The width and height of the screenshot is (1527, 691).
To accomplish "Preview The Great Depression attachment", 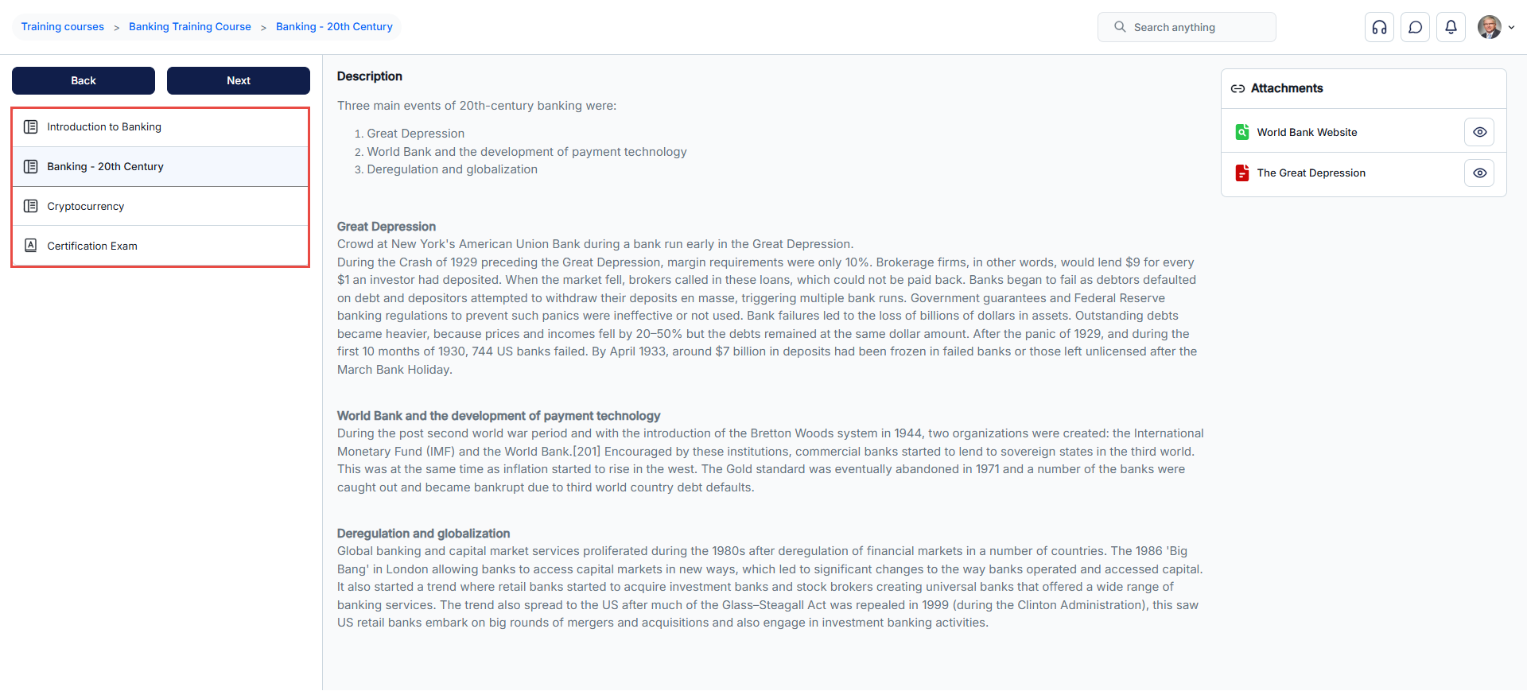I will pos(1478,173).
